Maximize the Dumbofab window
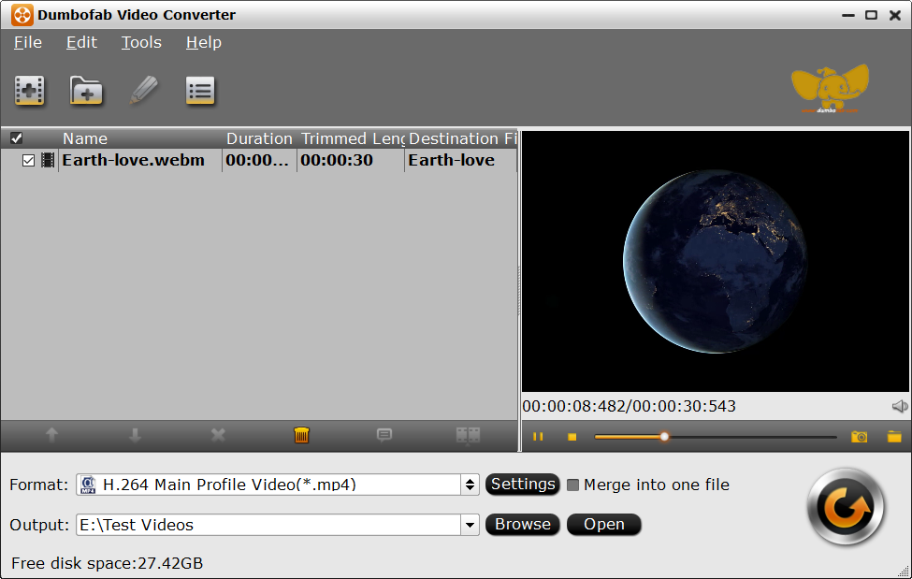The height and width of the screenshot is (579, 912). coord(871,15)
